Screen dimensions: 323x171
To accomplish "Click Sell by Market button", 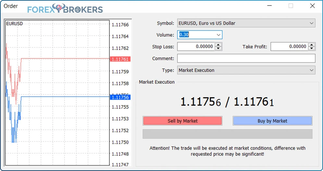I will (182, 121).
